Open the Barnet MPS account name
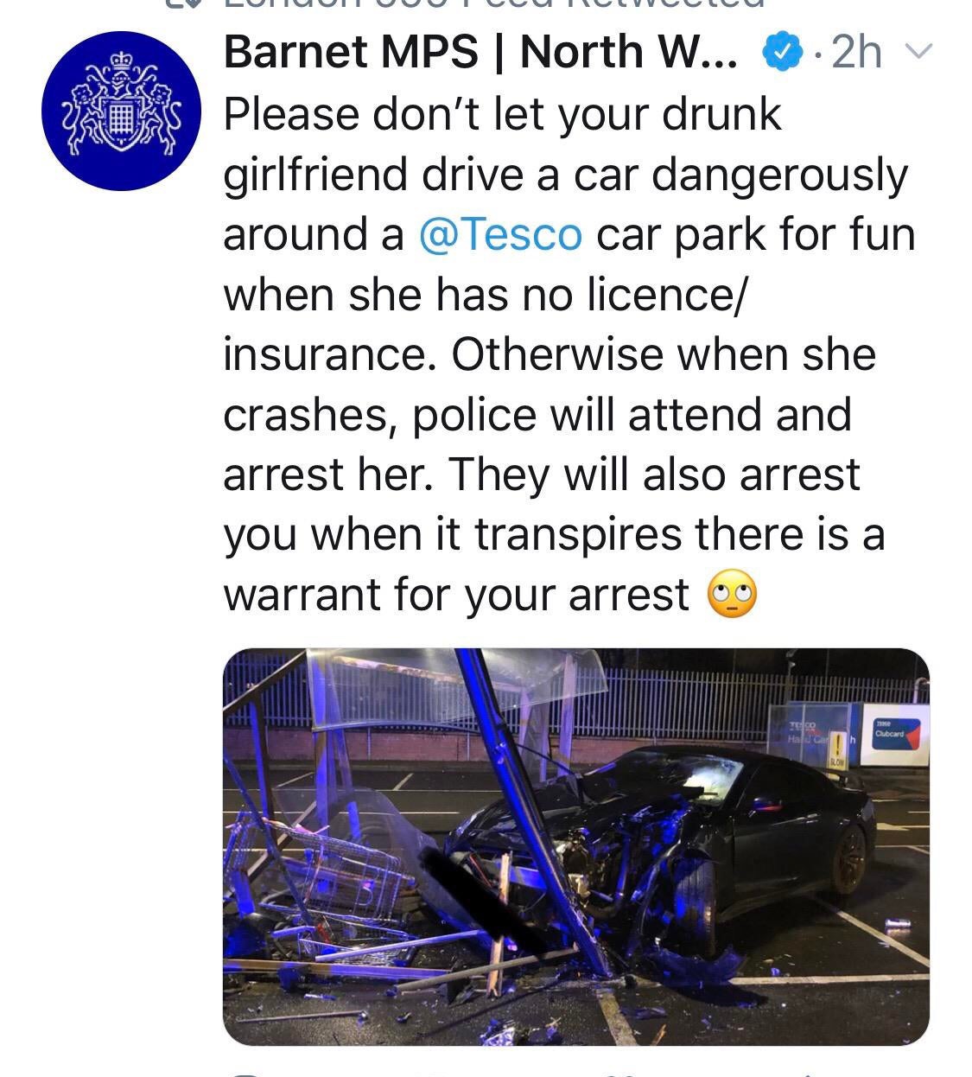 click(x=481, y=53)
